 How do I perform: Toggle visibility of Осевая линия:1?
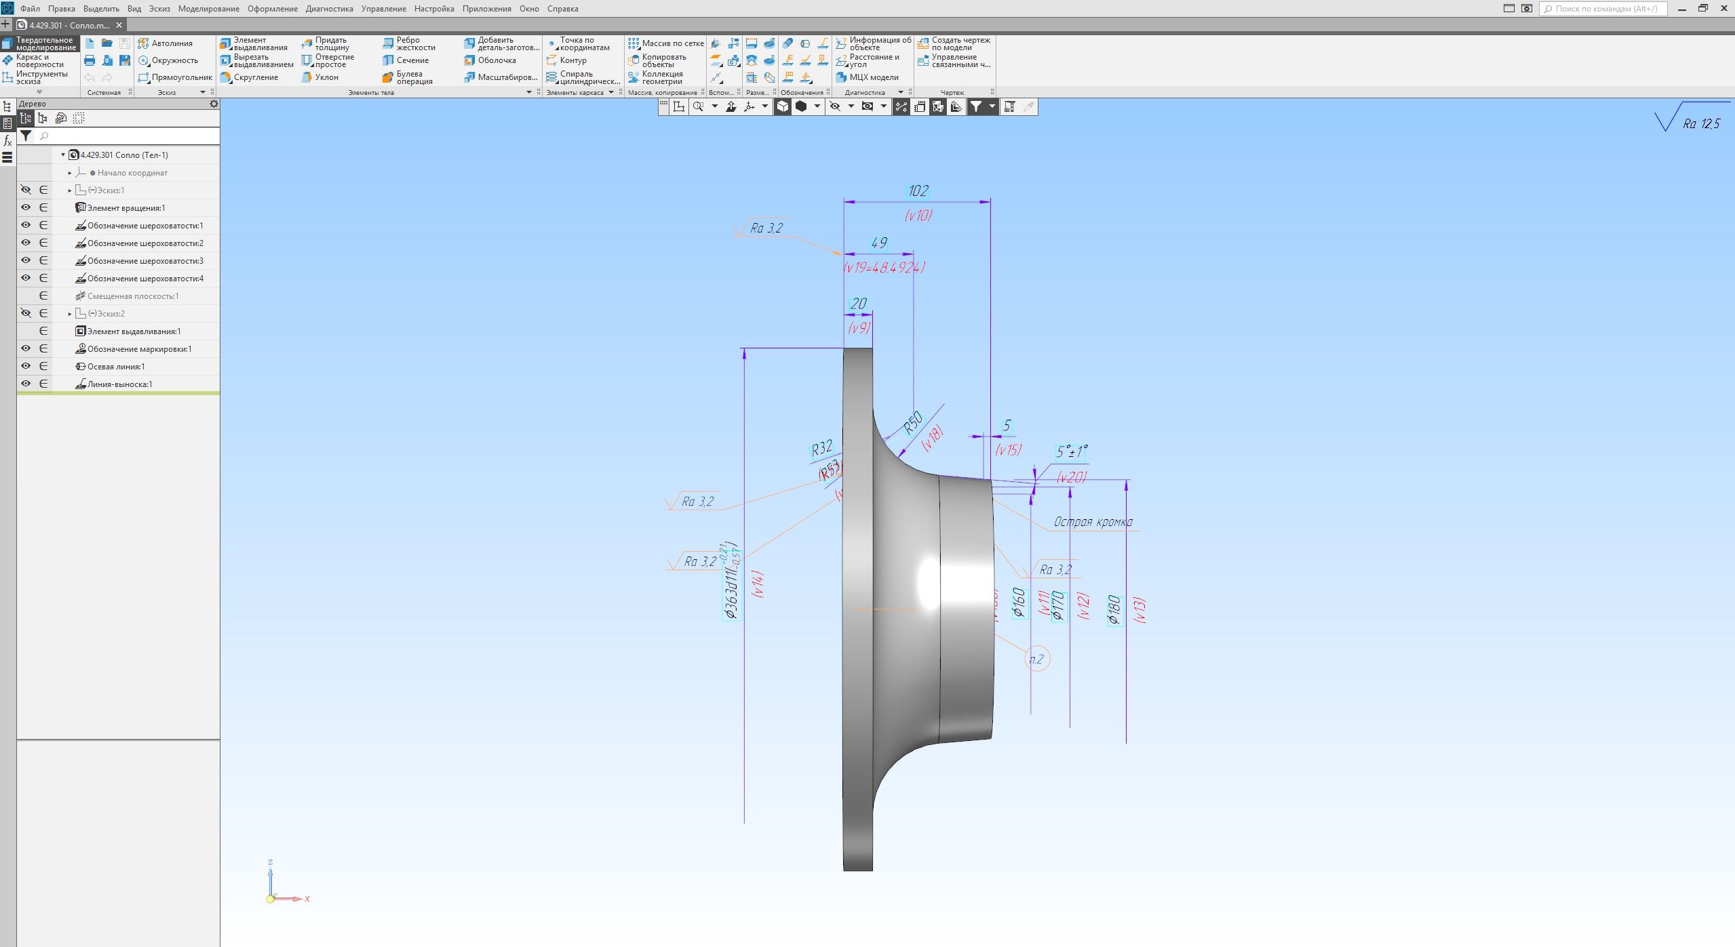pos(26,366)
